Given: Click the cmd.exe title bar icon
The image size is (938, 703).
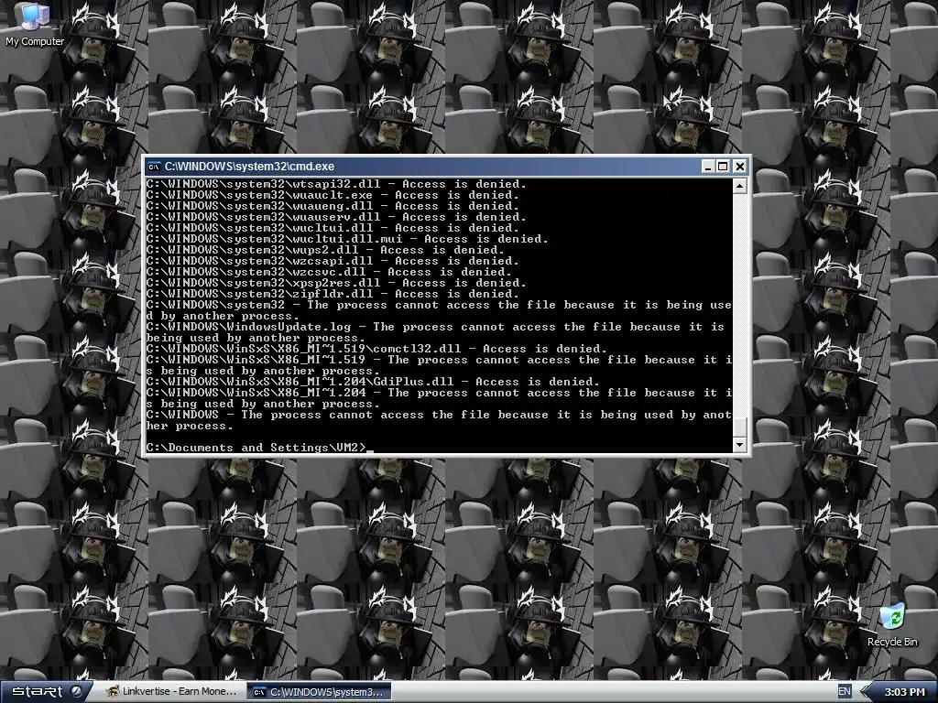Looking at the screenshot, I should point(154,167).
